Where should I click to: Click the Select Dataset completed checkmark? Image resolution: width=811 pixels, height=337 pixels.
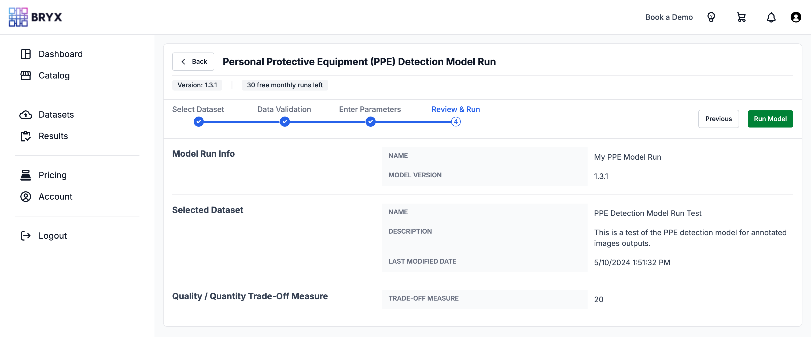click(198, 121)
